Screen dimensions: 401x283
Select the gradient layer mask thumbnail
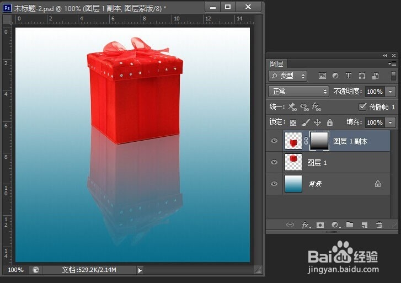tap(319, 141)
